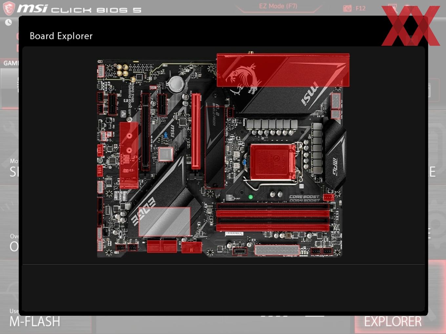Screen dimensions: 446x334
Task: Click the solid red PCIe x16 slot
Action: click(196, 131)
